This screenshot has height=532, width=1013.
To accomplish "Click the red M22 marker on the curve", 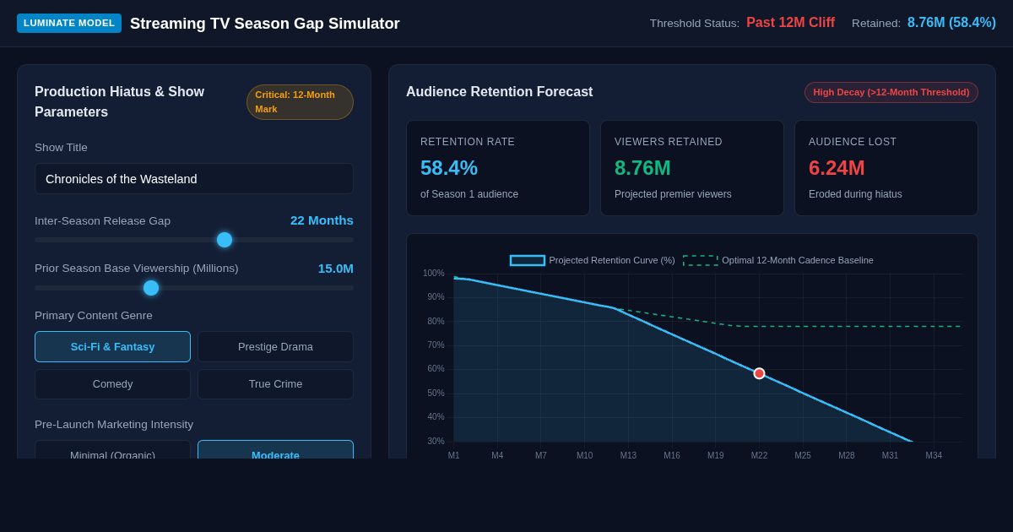I will pyautogui.click(x=759, y=373).
